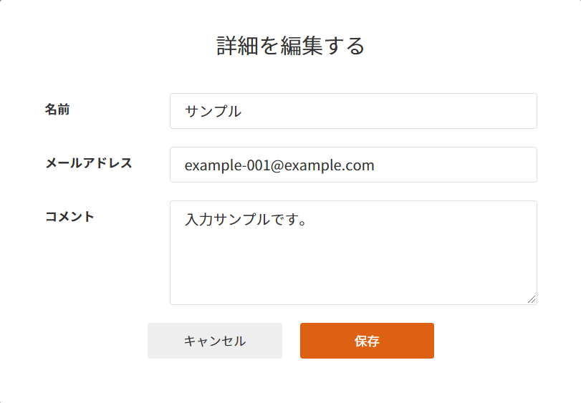
Task: Click the メールアドレス field label
Action: point(89,162)
